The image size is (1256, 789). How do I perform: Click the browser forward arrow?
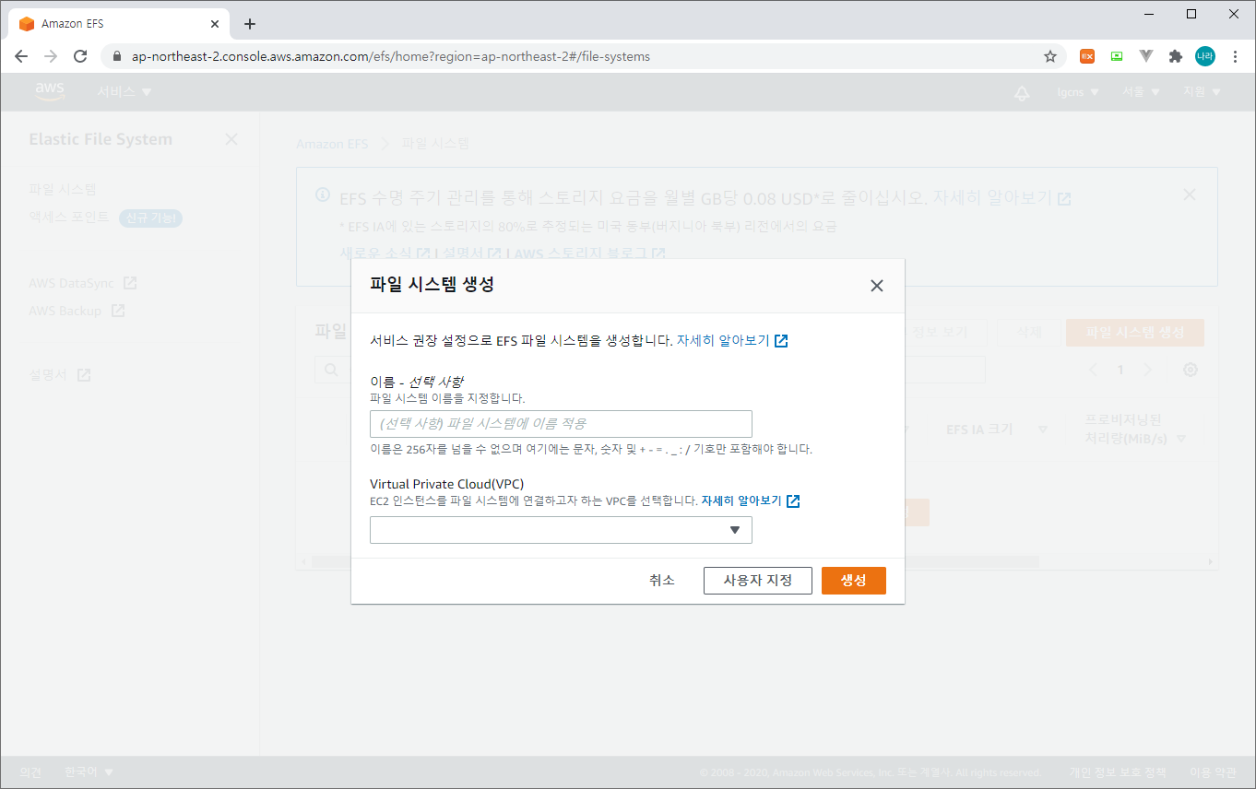(51, 56)
